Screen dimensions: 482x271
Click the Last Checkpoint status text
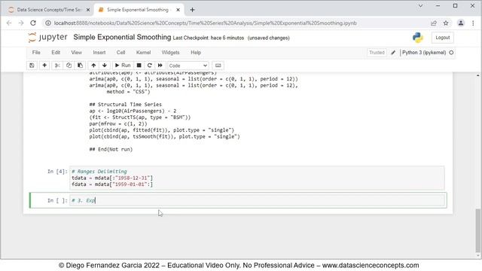(209, 38)
